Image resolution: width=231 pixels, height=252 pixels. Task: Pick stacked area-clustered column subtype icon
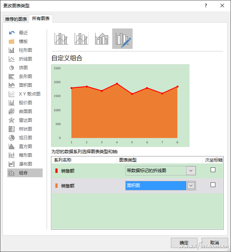coord(102,39)
